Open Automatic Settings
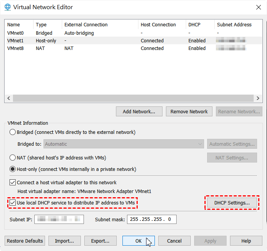The width and height of the screenshot is (267, 251). [232, 144]
